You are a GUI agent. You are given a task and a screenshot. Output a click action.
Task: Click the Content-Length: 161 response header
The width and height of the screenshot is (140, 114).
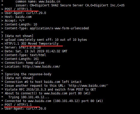[x=22, y=59]
